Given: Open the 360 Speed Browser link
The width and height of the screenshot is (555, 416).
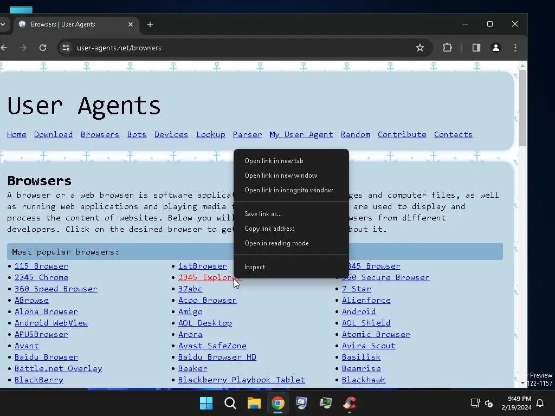Looking at the screenshot, I should click(x=56, y=289).
